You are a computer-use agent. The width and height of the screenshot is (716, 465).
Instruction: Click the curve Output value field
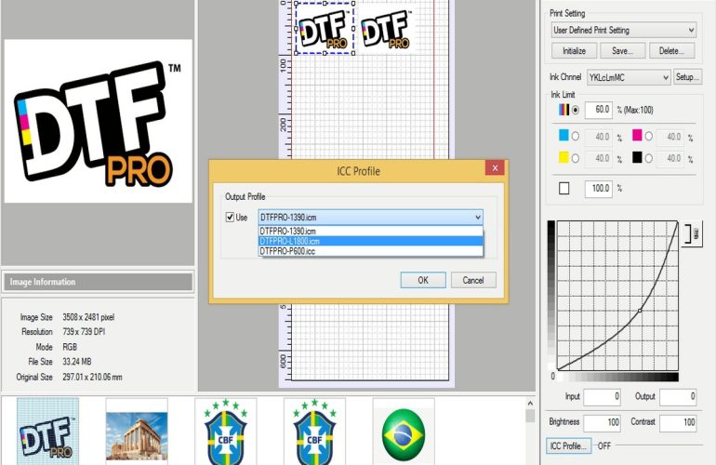pyautogui.click(x=678, y=397)
